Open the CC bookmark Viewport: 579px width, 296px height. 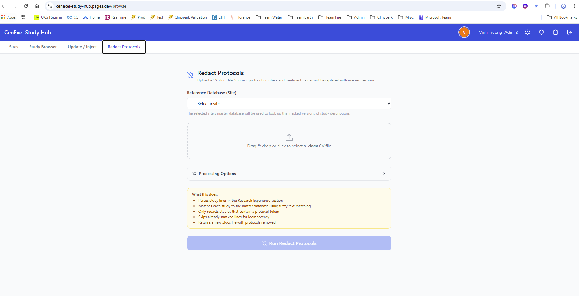point(72,17)
